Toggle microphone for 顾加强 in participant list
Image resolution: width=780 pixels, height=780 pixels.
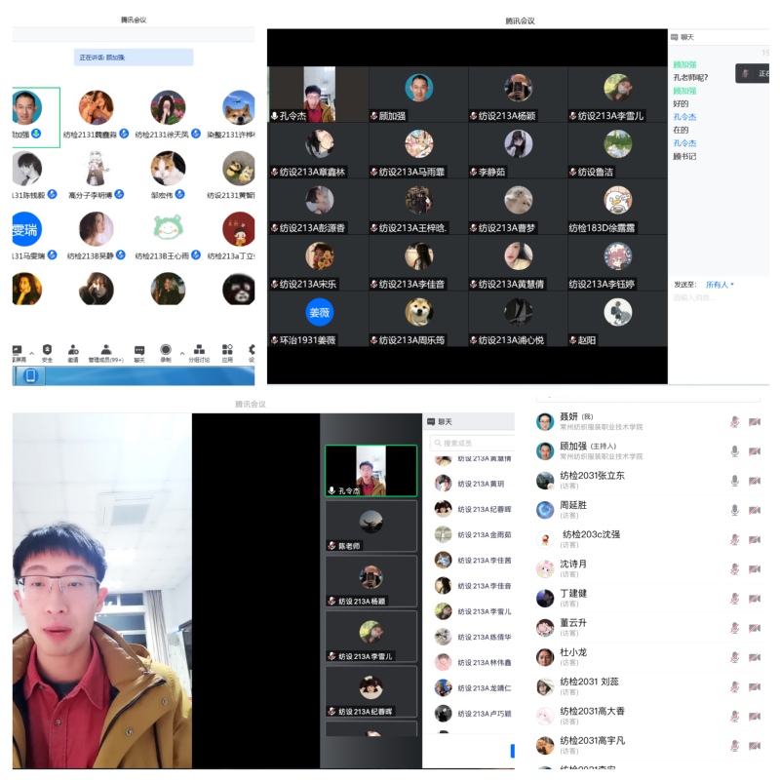[x=735, y=450]
